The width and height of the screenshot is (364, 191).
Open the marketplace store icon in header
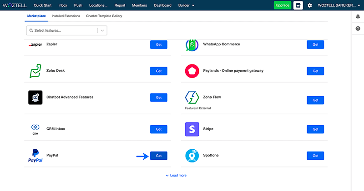point(298,5)
